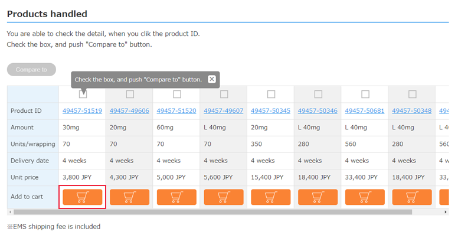
Task: Click the Units/wrapping row header
Action: pyautogui.click(x=32, y=144)
